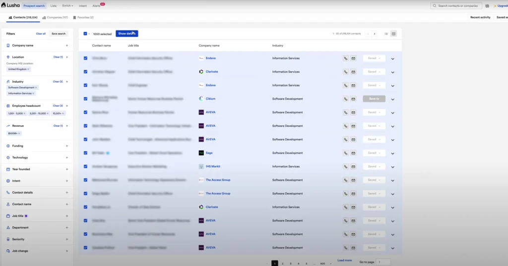Remove the $100M+ revenue chip
Screen dimensions: 508x266
pyautogui.click(x=19, y=134)
